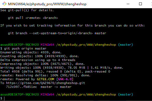The width and height of the screenshot is (152, 101).
Task: Maximize the MINGW64 terminal window
Action: click(x=140, y=4)
